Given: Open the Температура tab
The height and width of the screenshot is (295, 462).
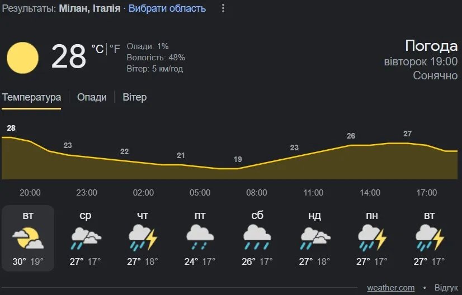Looking at the screenshot, I should coord(31,97).
